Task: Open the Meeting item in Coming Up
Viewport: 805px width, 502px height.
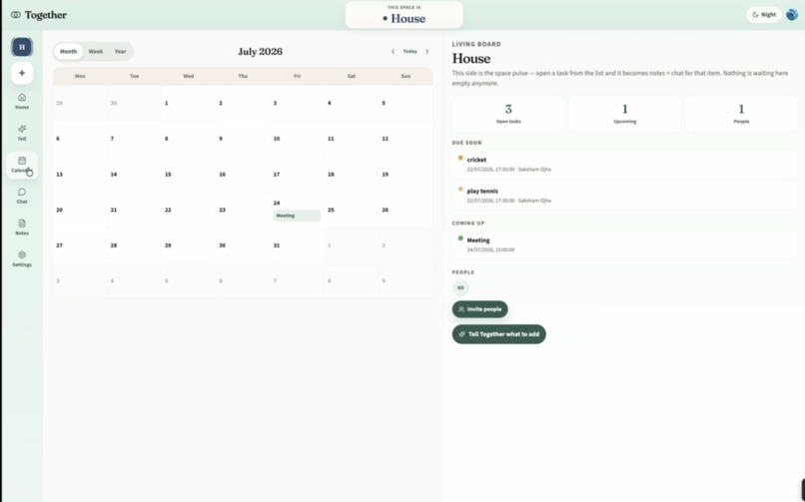Action: pyautogui.click(x=624, y=245)
